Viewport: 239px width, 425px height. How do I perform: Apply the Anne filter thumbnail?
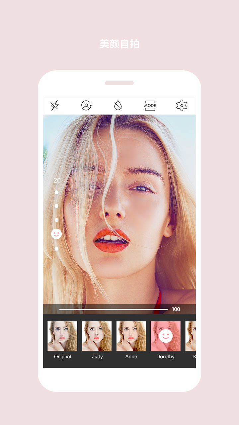click(x=131, y=336)
